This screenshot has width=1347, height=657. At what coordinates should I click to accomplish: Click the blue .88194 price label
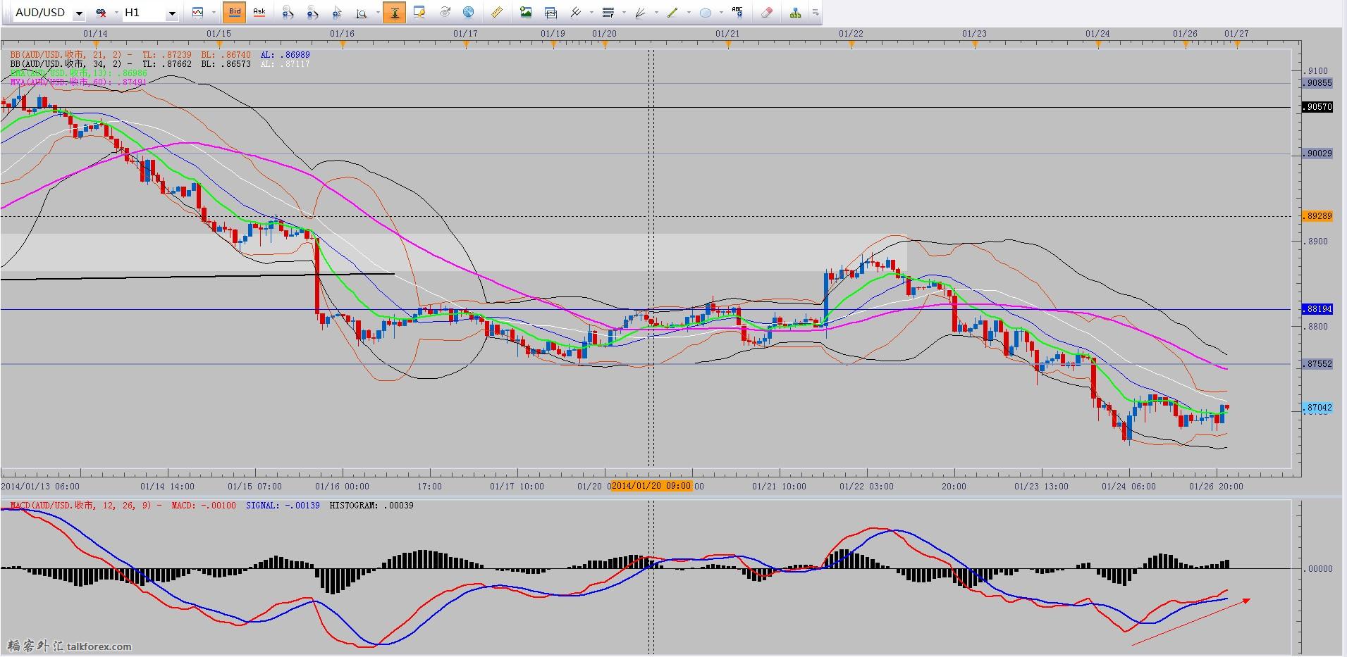[1317, 309]
